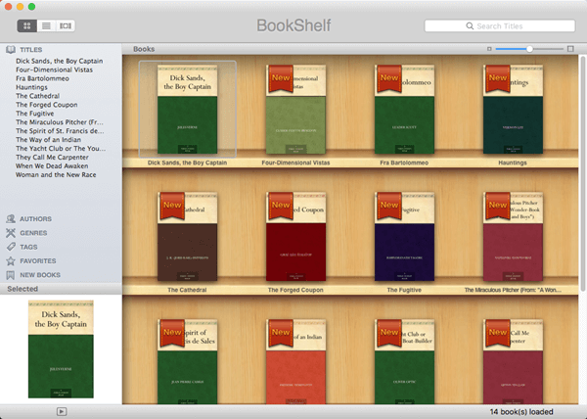The image size is (587, 419).
Task: Select They Call Me Carpenter in list
Action: click(52, 158)
